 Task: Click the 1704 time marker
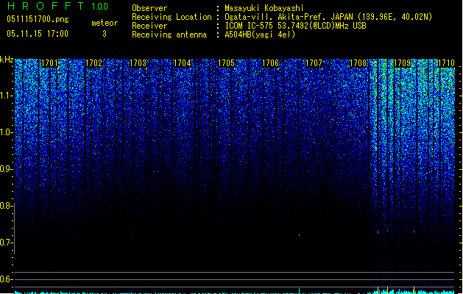click(x=183, y=63)
